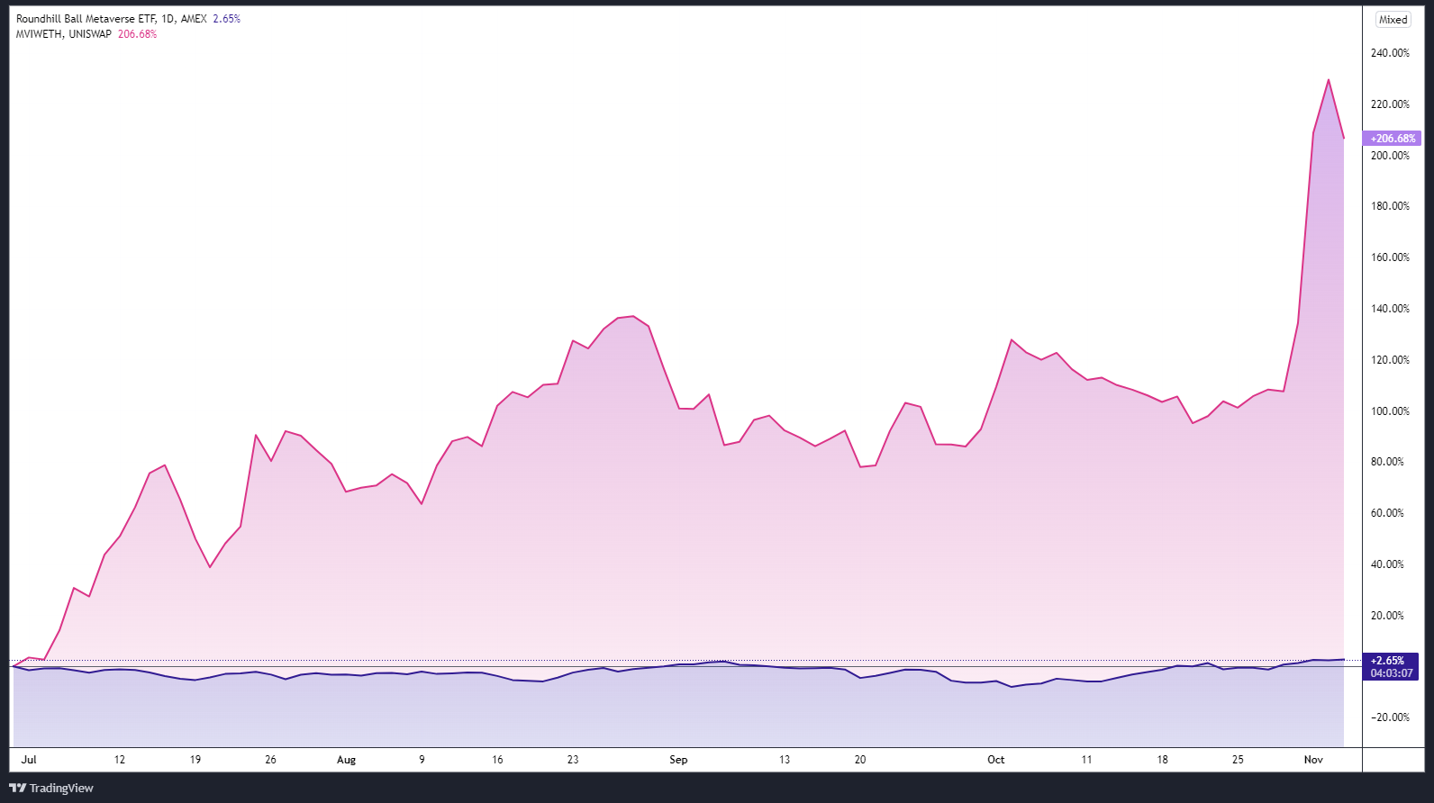The width and height of the screenshot is (1434, 803).
Task: Click the 18 date label on the time axis
Action: pyautogui.click(x=1162, y=760)
